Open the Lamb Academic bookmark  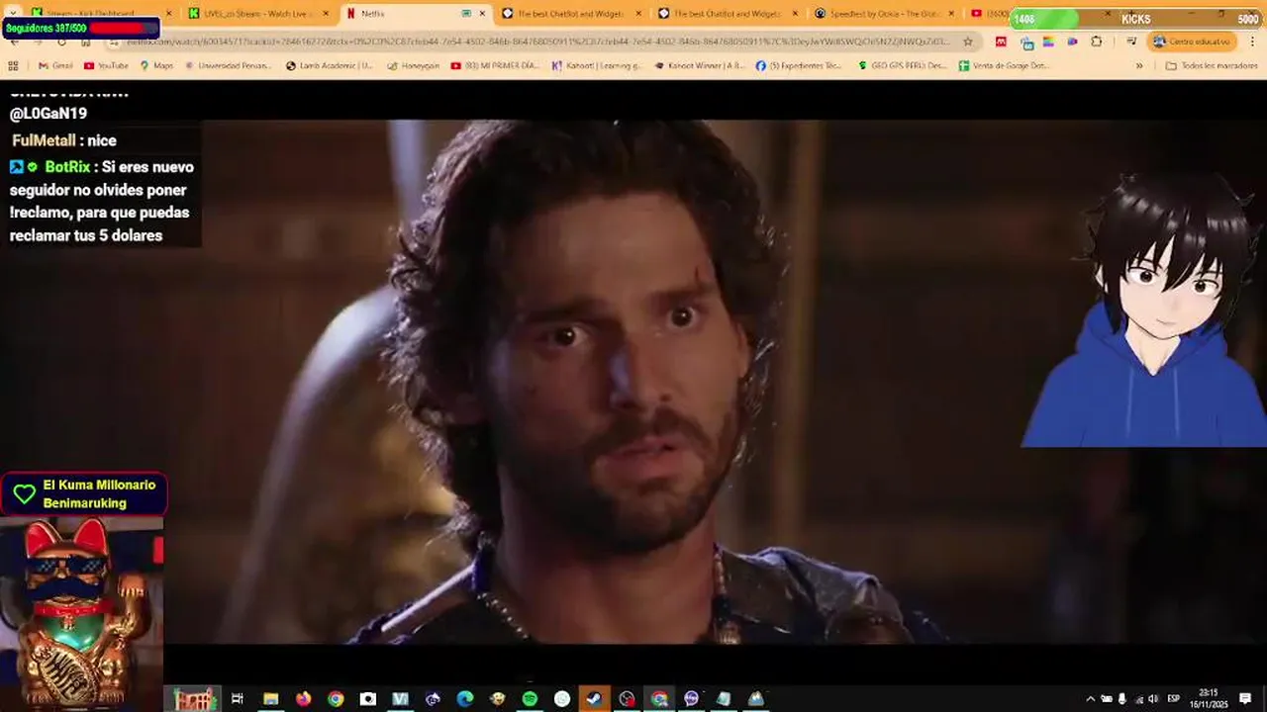point(330,65)
